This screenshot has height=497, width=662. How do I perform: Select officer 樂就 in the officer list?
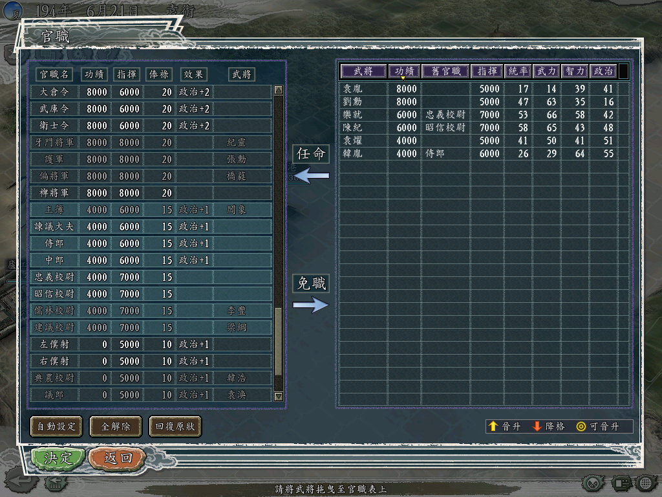point(484,115)
